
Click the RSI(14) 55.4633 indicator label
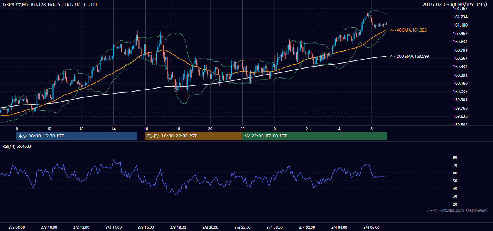coord(17,146)
